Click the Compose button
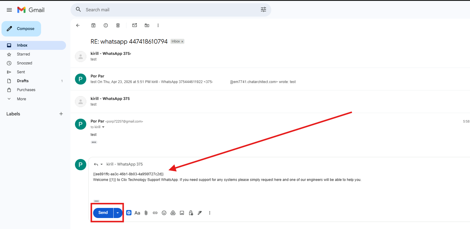470x229 pixels. coord(21,29)
